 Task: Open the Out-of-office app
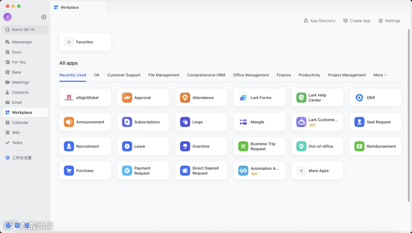coord(317,146)
